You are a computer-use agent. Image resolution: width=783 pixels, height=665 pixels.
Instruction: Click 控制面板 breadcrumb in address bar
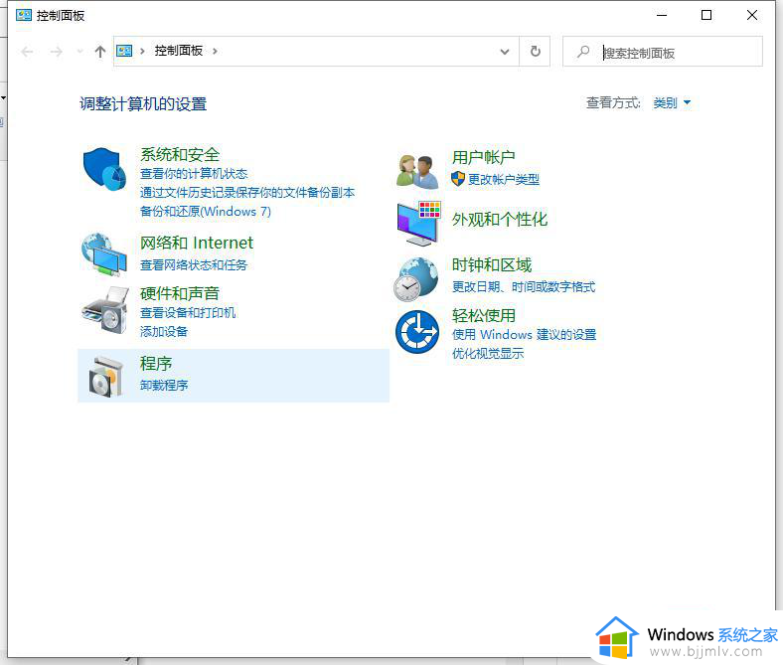pos(178,51)
